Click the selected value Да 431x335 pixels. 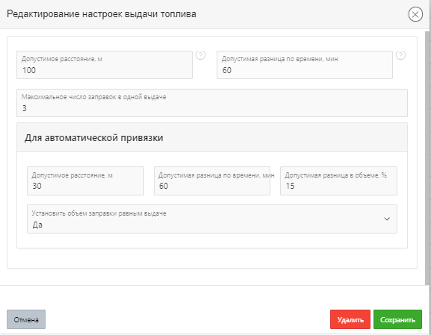coord(37,225)
